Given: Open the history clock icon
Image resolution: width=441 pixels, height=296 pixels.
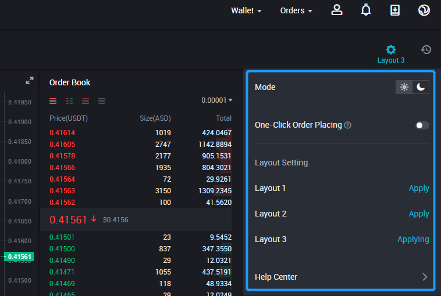Looking at the screenshot, I should point(426,50).
